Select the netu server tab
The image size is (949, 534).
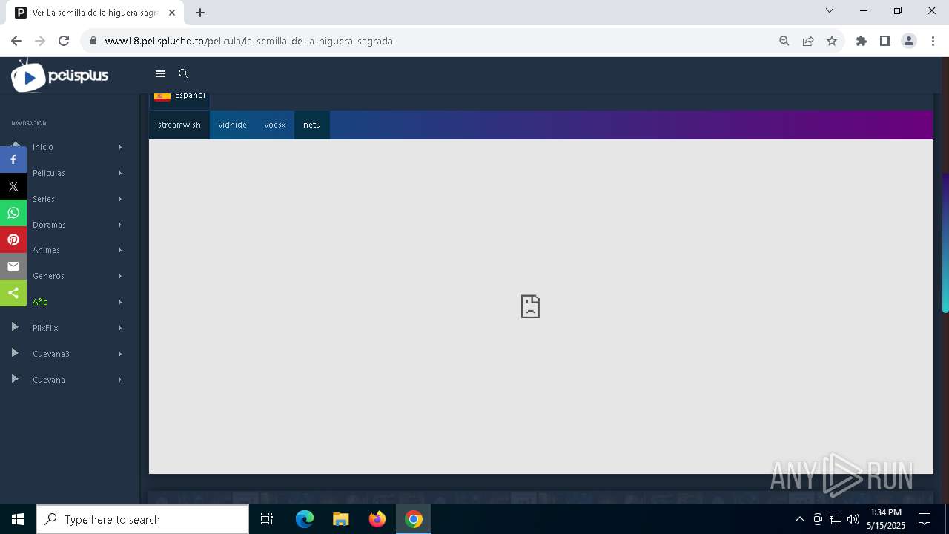coord(312,125)
